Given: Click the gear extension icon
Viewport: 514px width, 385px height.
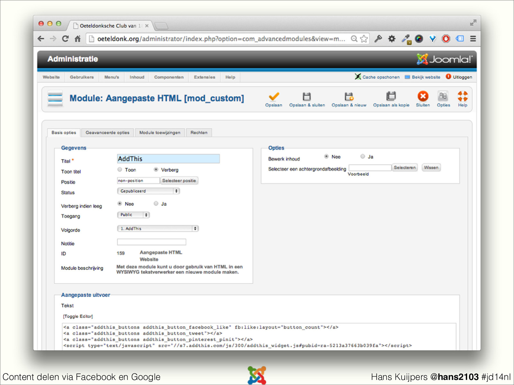Looking at the screenshot, I should click(392, 39).
